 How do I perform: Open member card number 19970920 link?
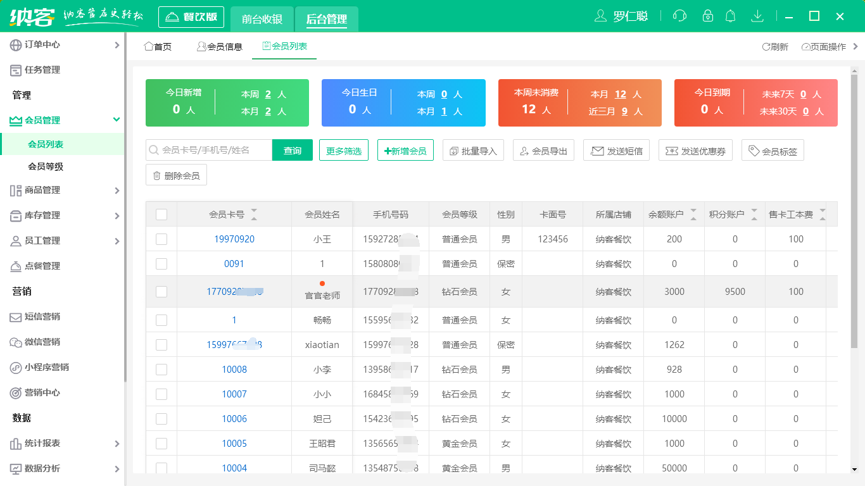[234, 239]
